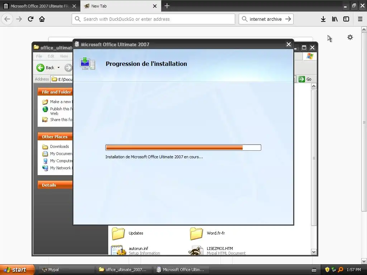
Task: Open Downloads in Other Places
Action: (x=56, y=146)
